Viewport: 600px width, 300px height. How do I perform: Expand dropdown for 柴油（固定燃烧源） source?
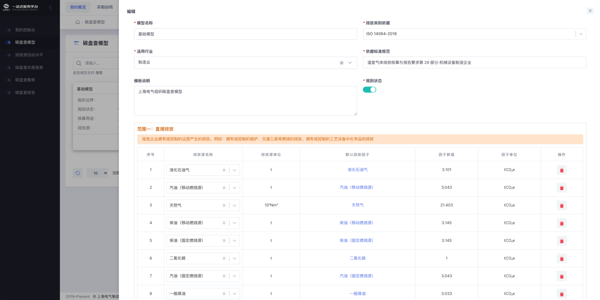[235, 241]
